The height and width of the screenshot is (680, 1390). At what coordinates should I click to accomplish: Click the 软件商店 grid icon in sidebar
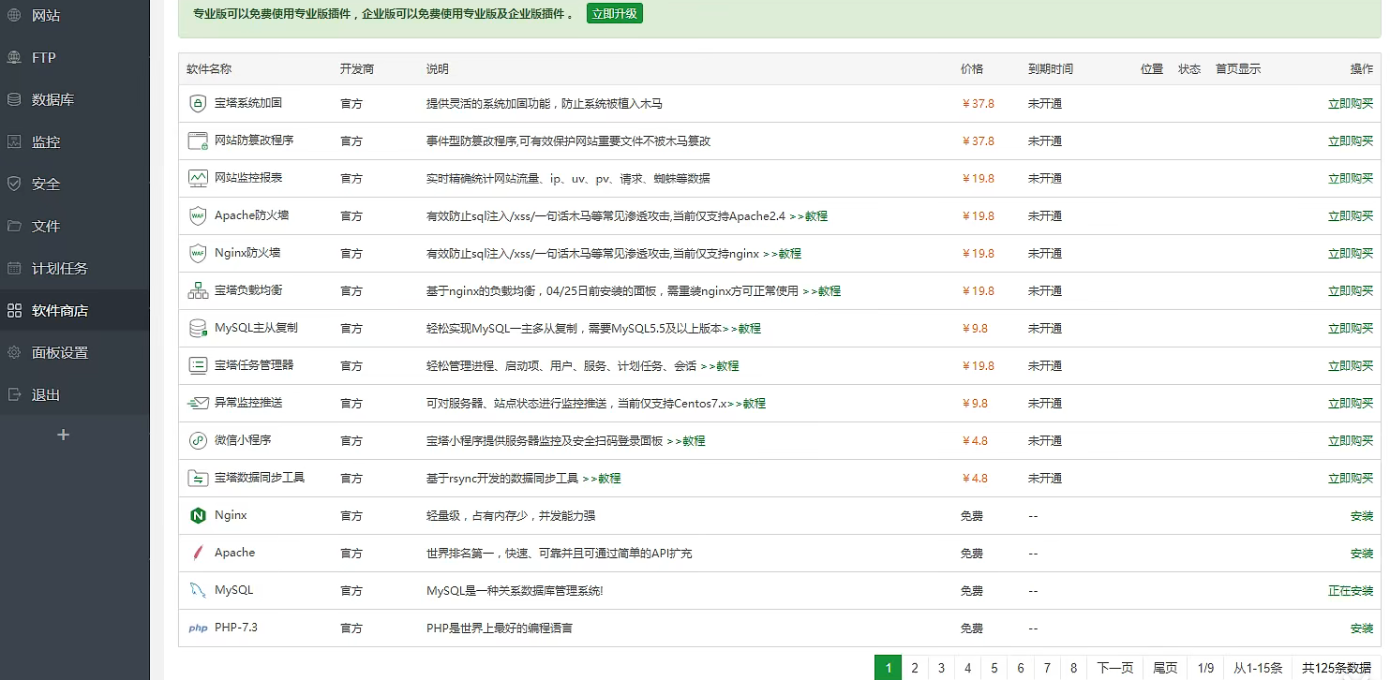(14, 310)
